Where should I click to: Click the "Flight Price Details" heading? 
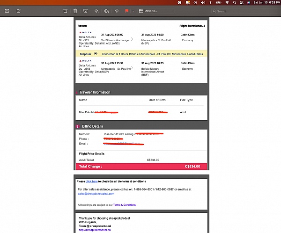coord(92,153)
